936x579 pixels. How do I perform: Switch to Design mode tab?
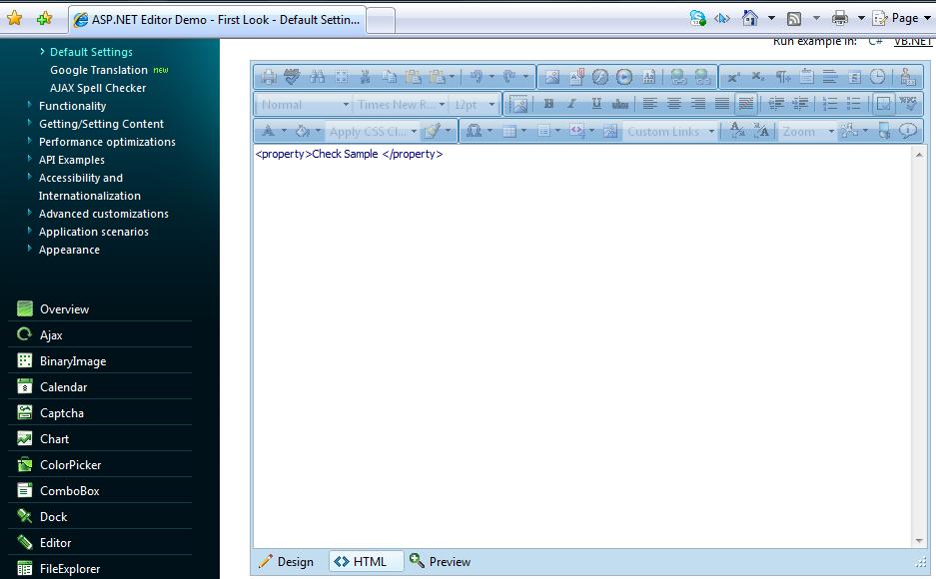[287, 562]
